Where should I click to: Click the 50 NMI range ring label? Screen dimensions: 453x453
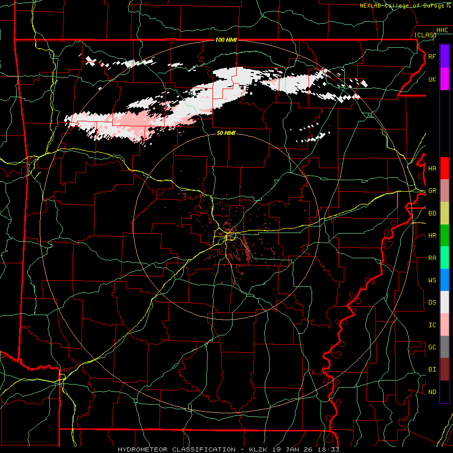tap(226, 133)
